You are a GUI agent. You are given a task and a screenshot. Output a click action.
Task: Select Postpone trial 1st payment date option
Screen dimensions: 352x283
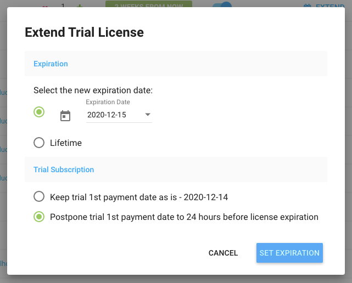pos(39,217)
